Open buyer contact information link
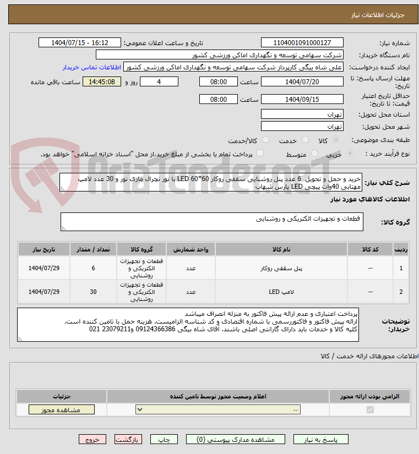 pos(92,67)
